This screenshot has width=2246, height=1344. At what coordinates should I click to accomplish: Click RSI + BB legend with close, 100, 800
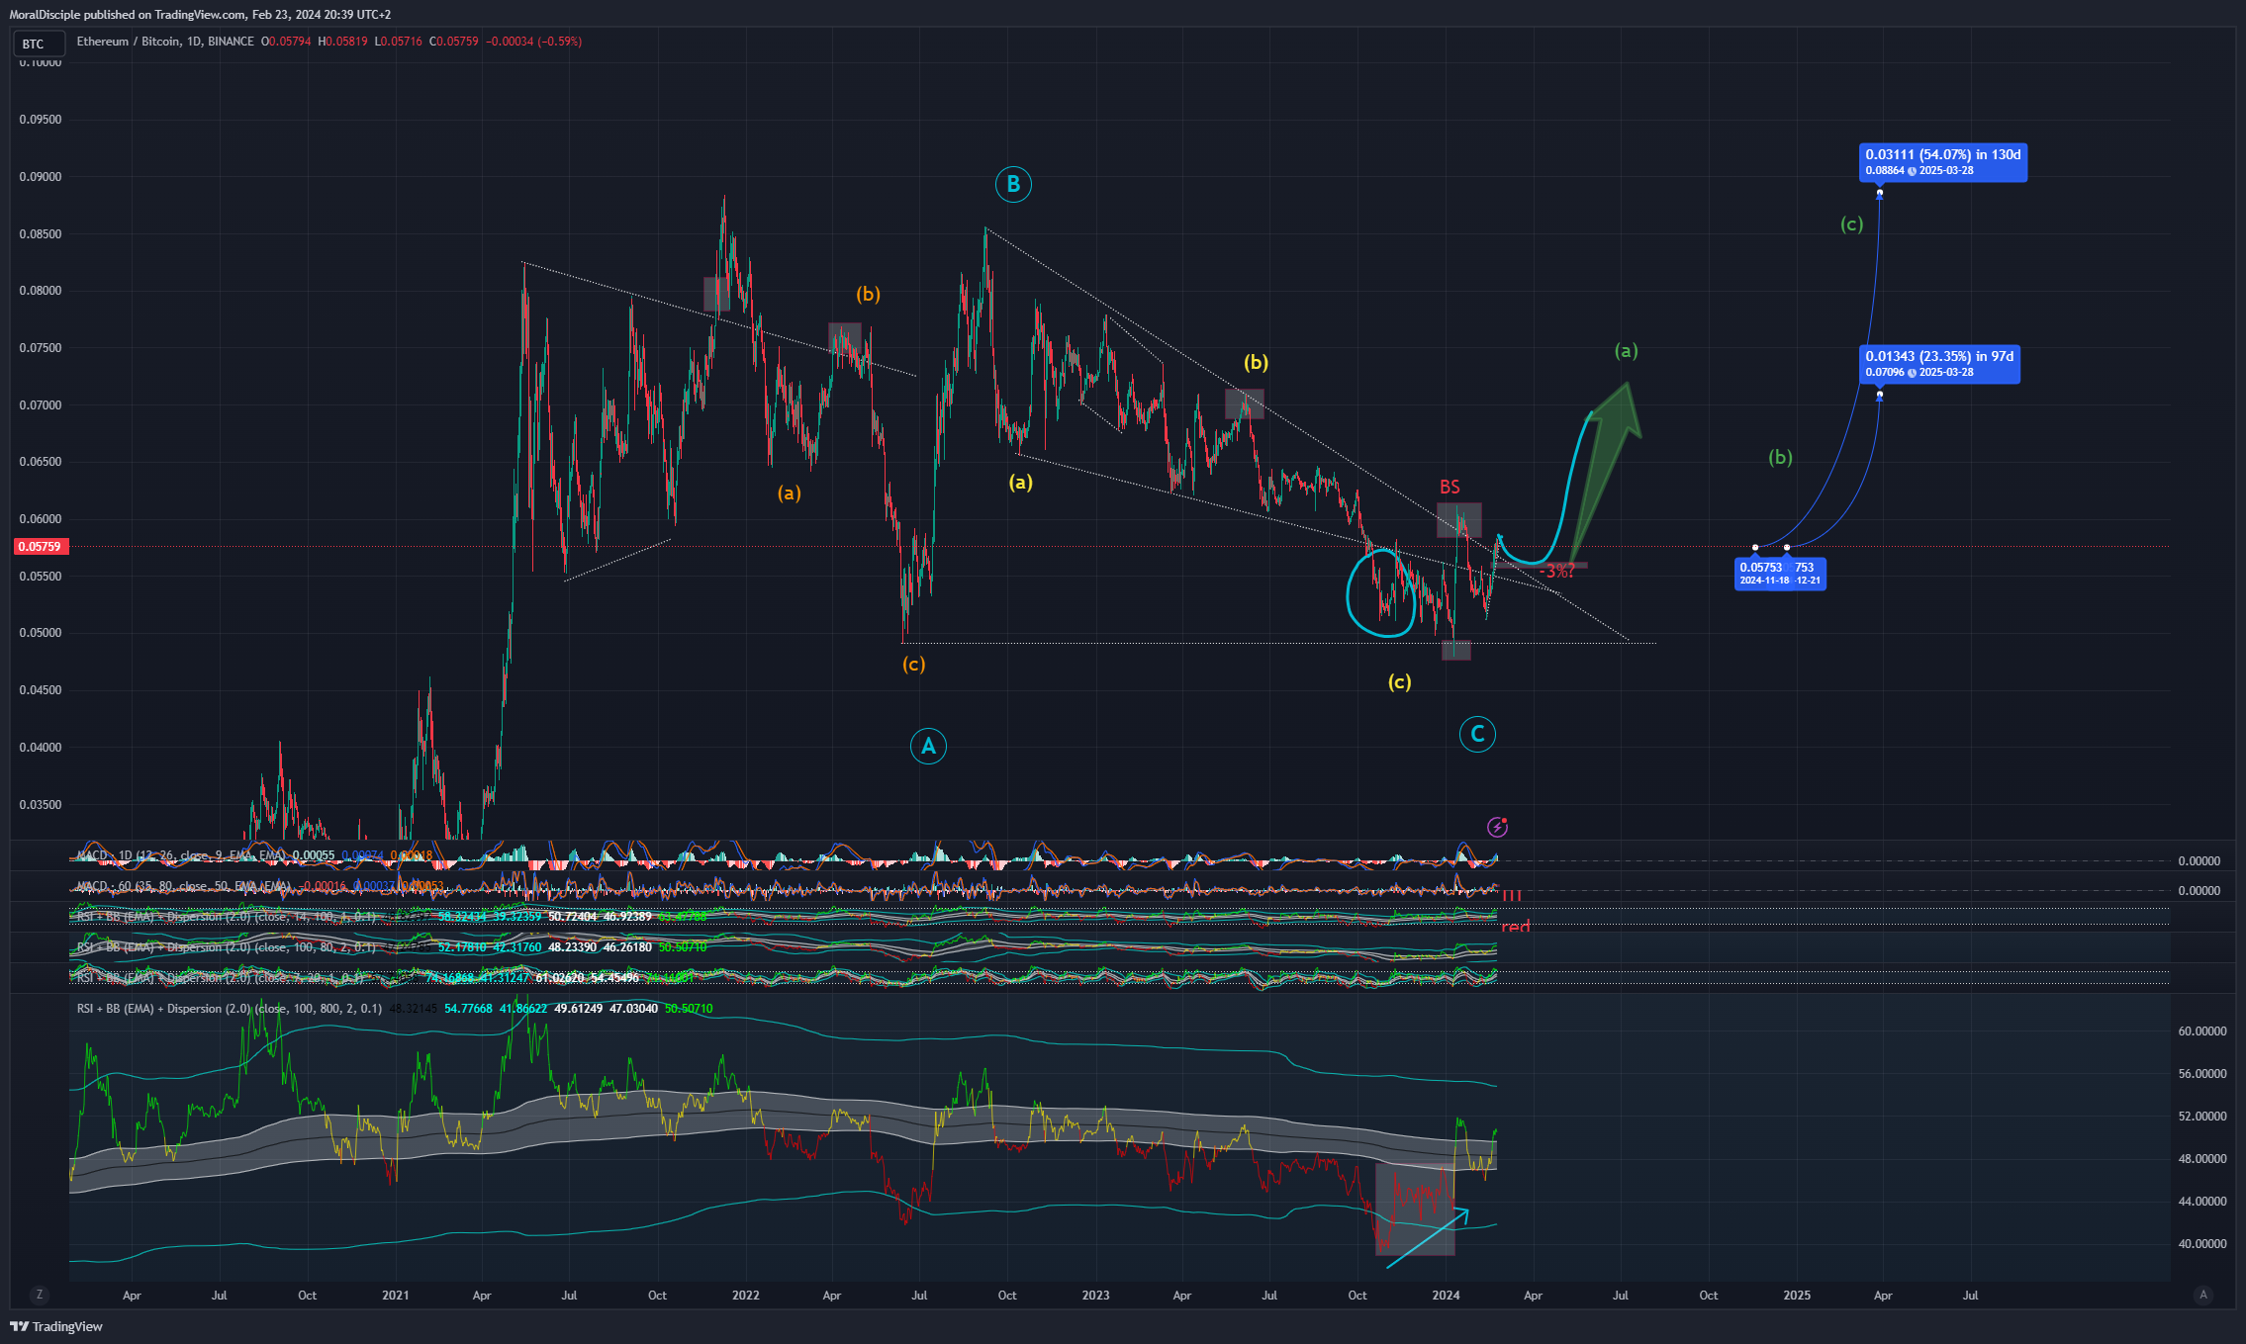(394, 1009)
